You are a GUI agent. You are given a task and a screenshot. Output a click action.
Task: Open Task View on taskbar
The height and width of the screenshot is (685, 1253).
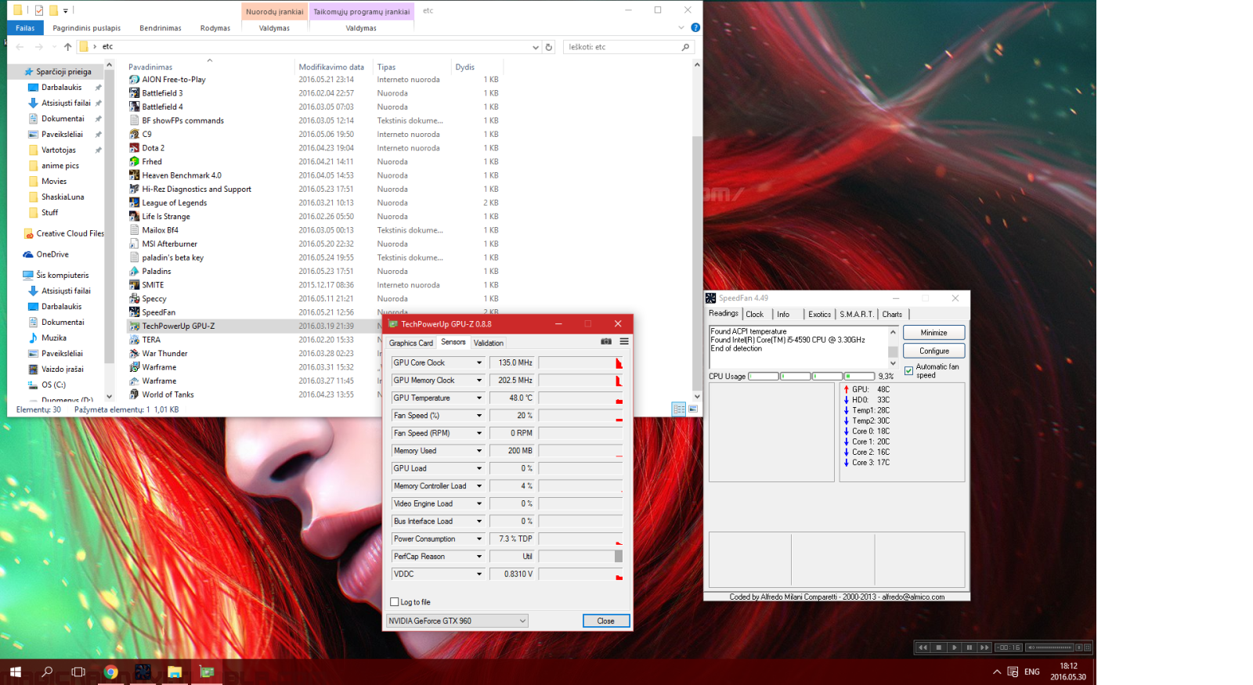click(x=78, y=672)
